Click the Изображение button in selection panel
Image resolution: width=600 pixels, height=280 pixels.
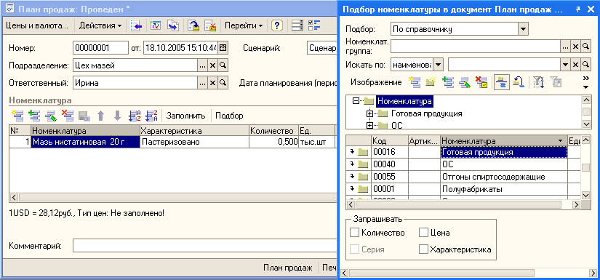point(376,82)
